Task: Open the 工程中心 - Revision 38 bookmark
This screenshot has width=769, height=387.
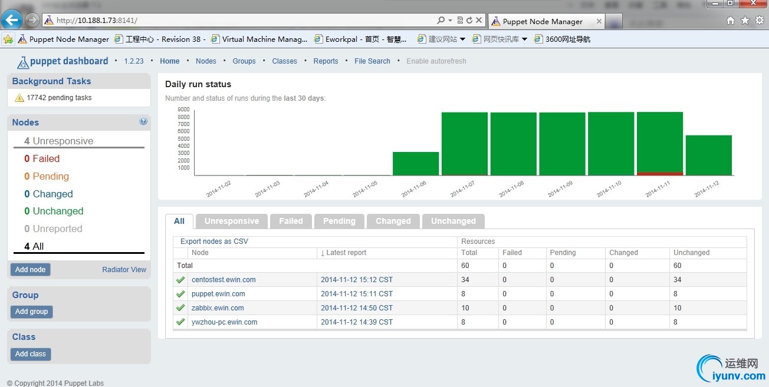Action: [160, 39]
